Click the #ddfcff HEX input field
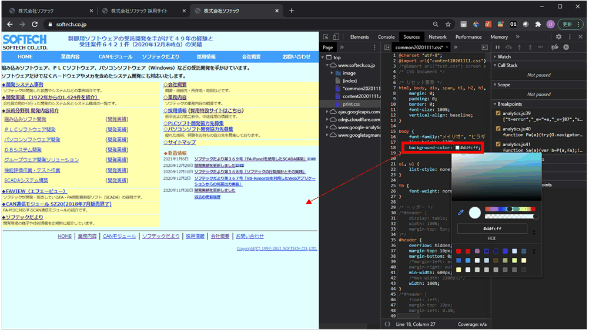This screenshot has height=330, width=589. point(492,228)
